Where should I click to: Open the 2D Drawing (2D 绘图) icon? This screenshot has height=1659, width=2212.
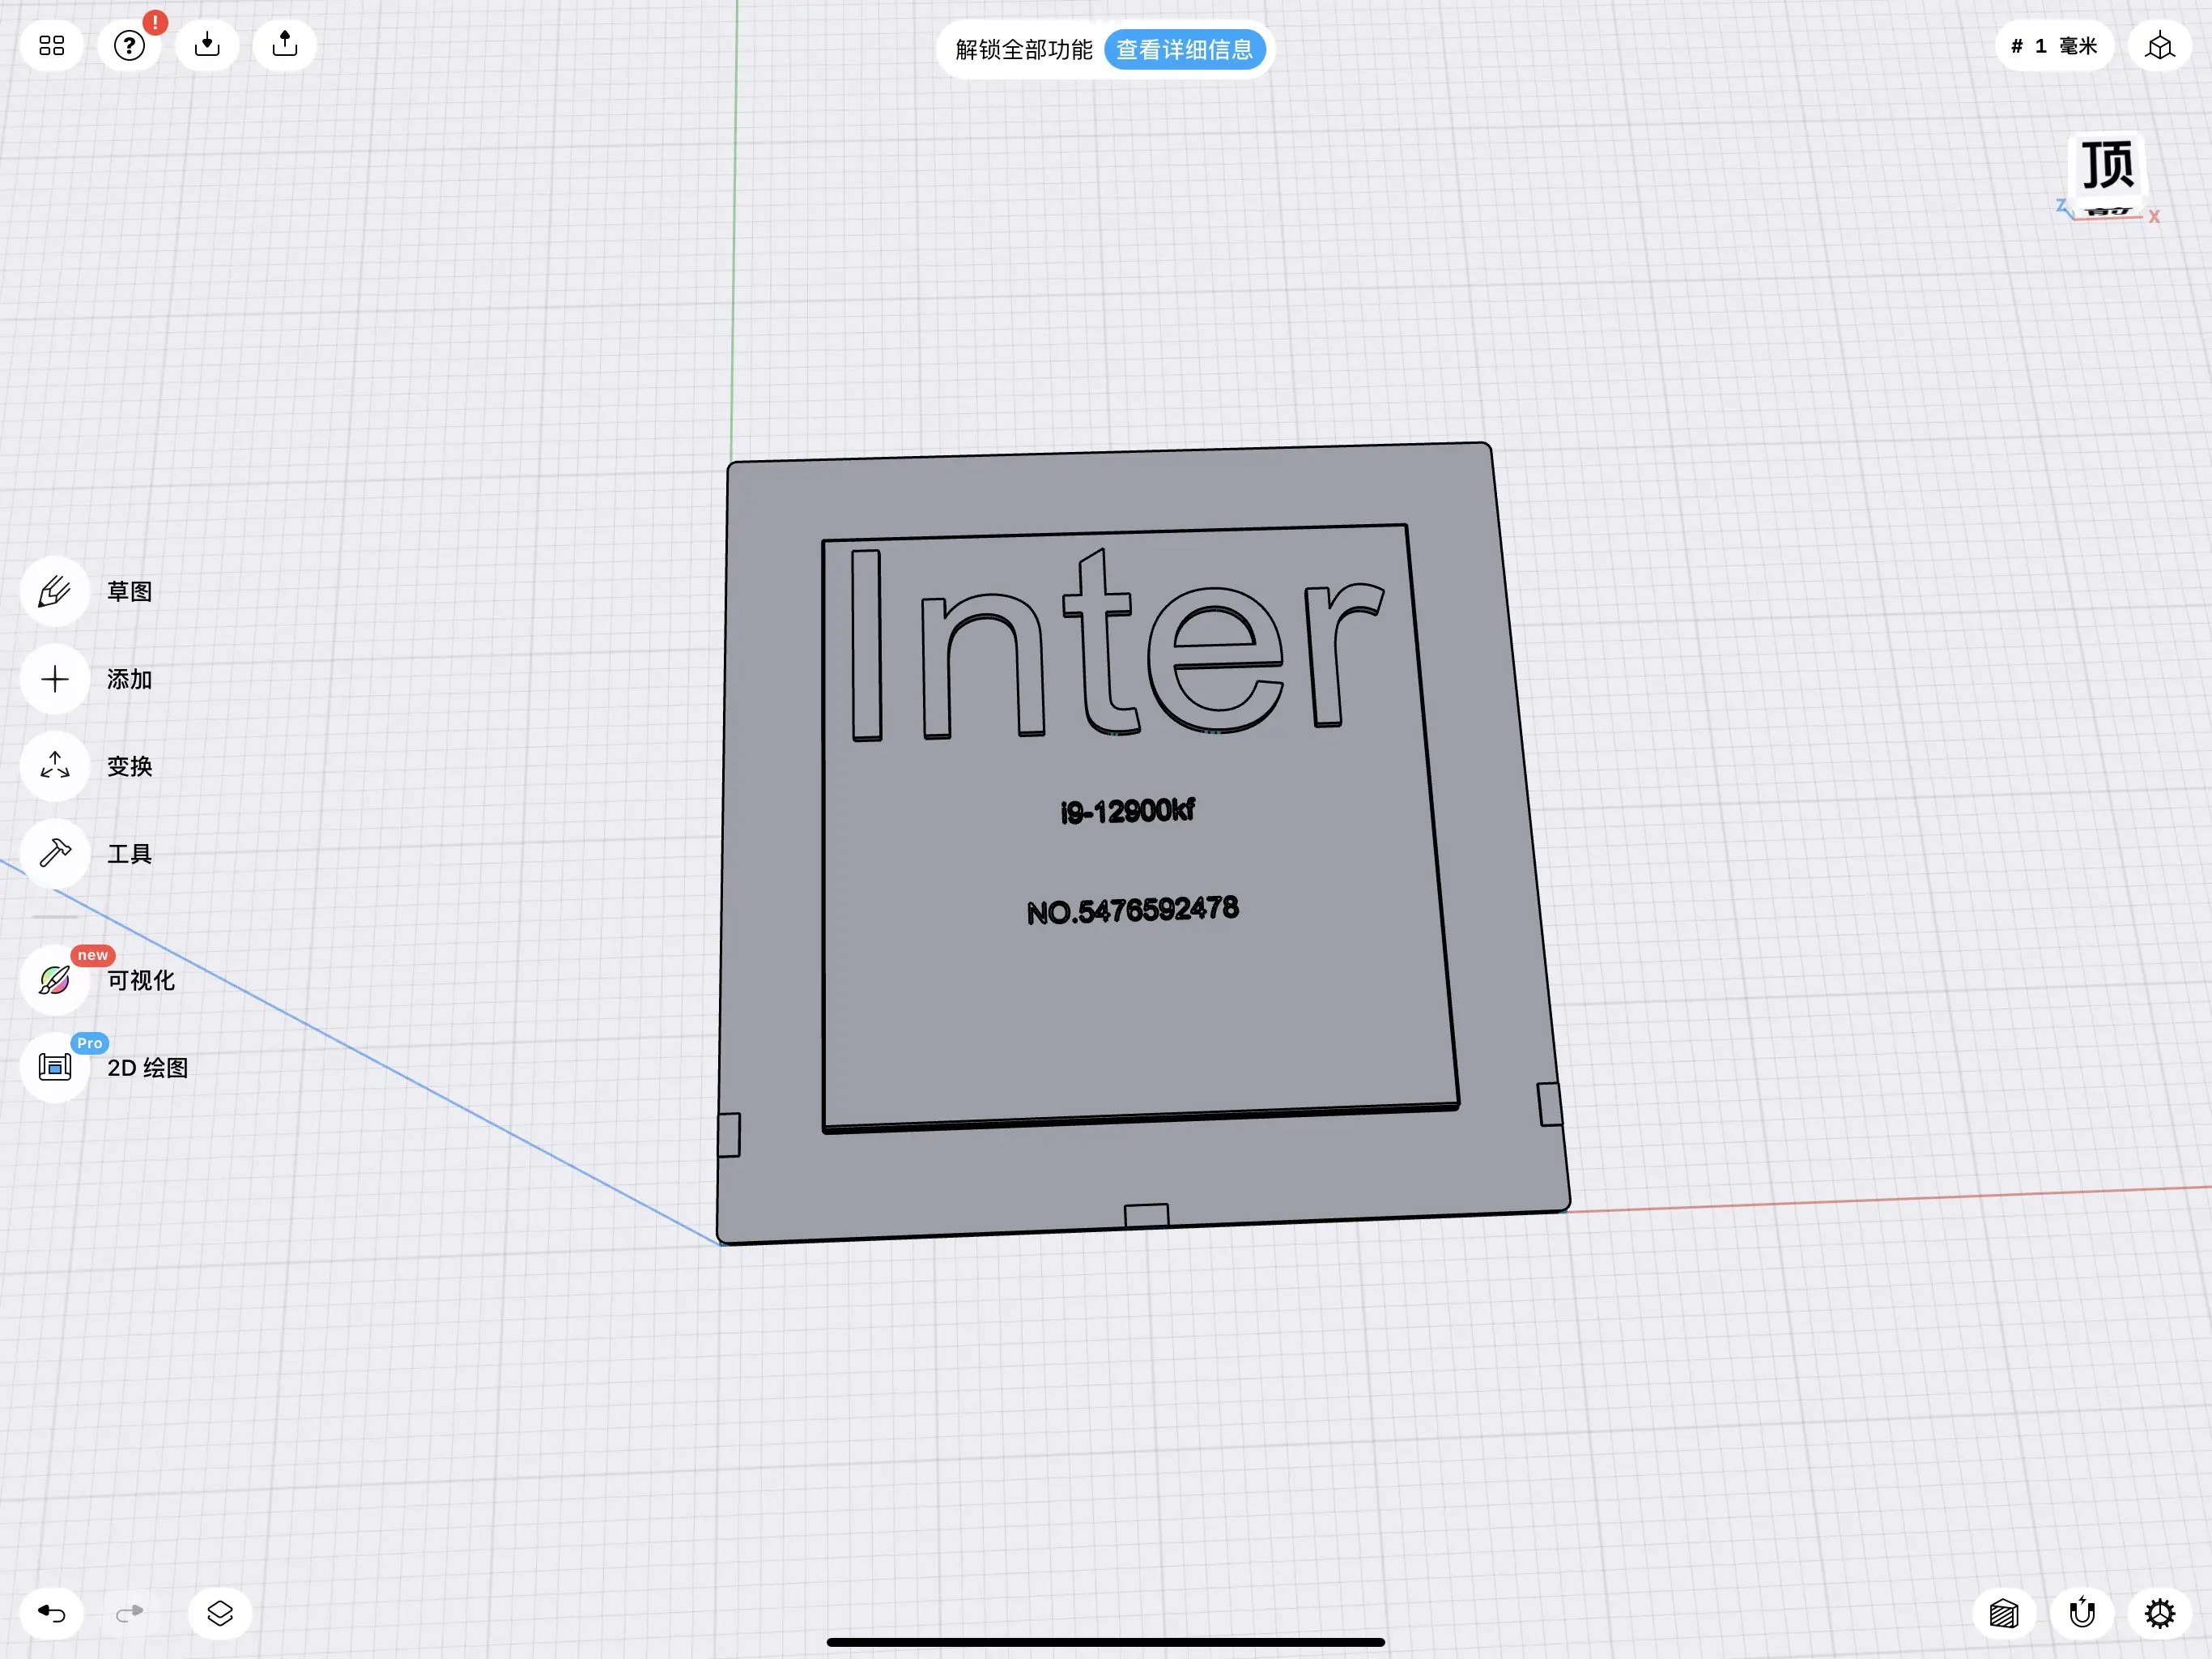click(x=55, y=1067)
